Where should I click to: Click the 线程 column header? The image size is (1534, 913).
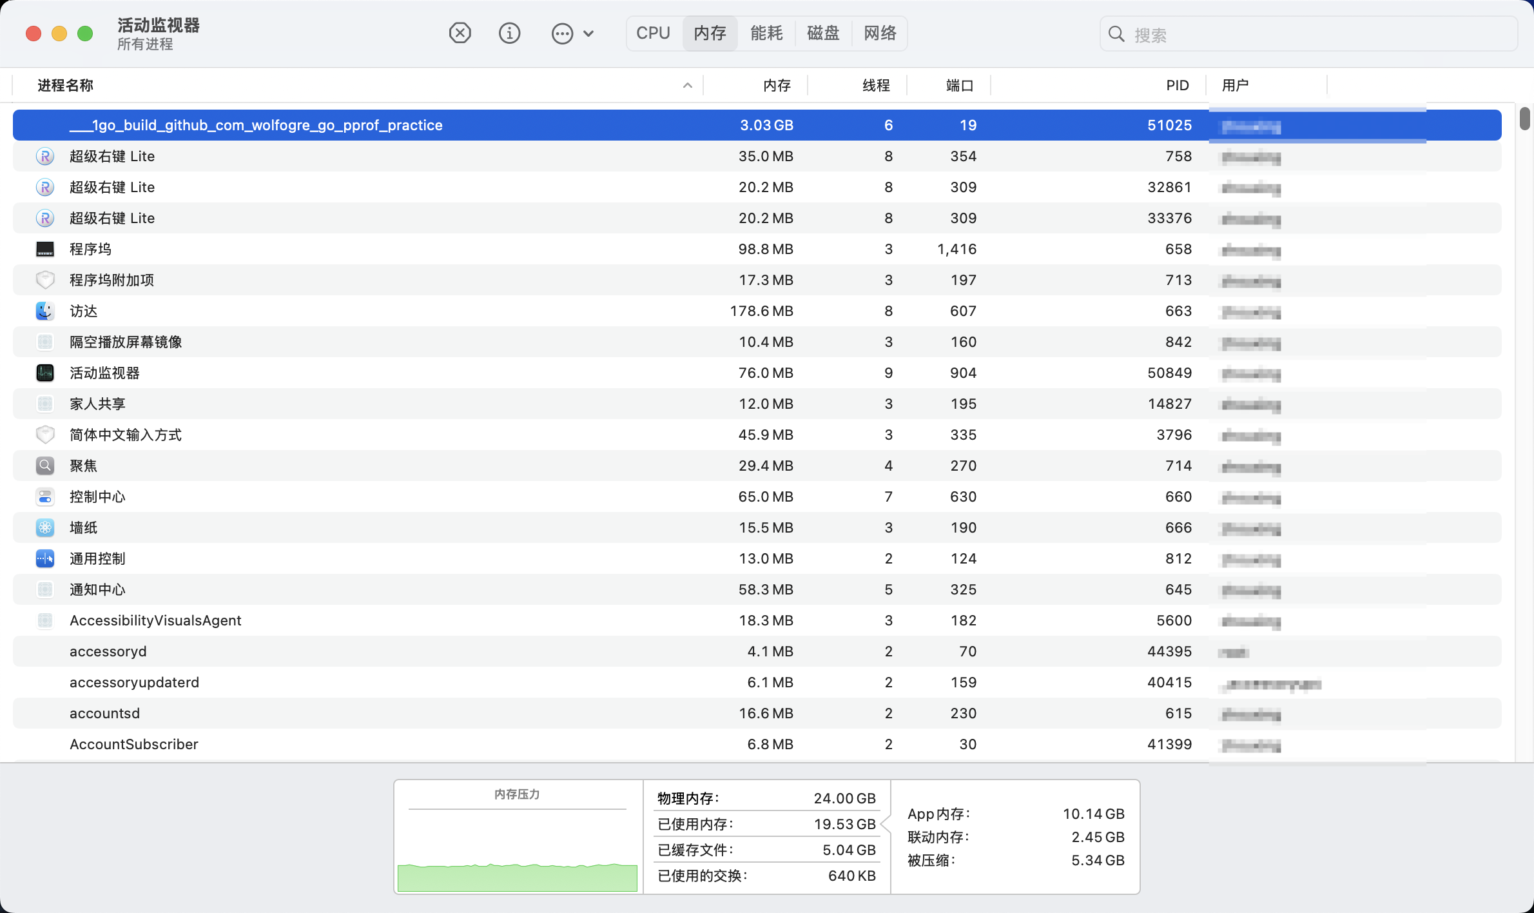click(x=876, y=85)
